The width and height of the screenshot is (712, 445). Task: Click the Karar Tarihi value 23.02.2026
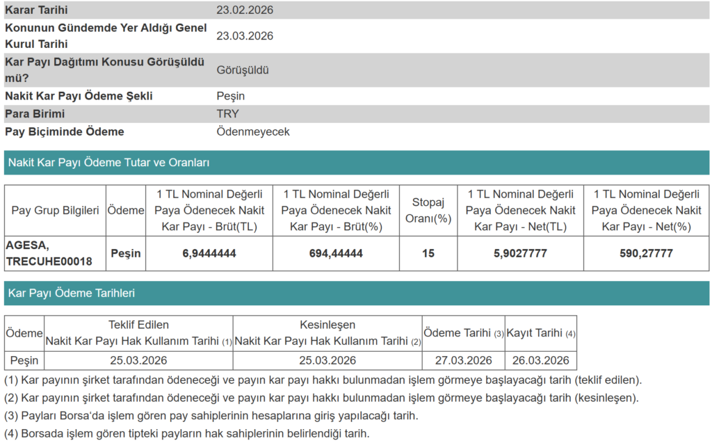coord(245,10)
